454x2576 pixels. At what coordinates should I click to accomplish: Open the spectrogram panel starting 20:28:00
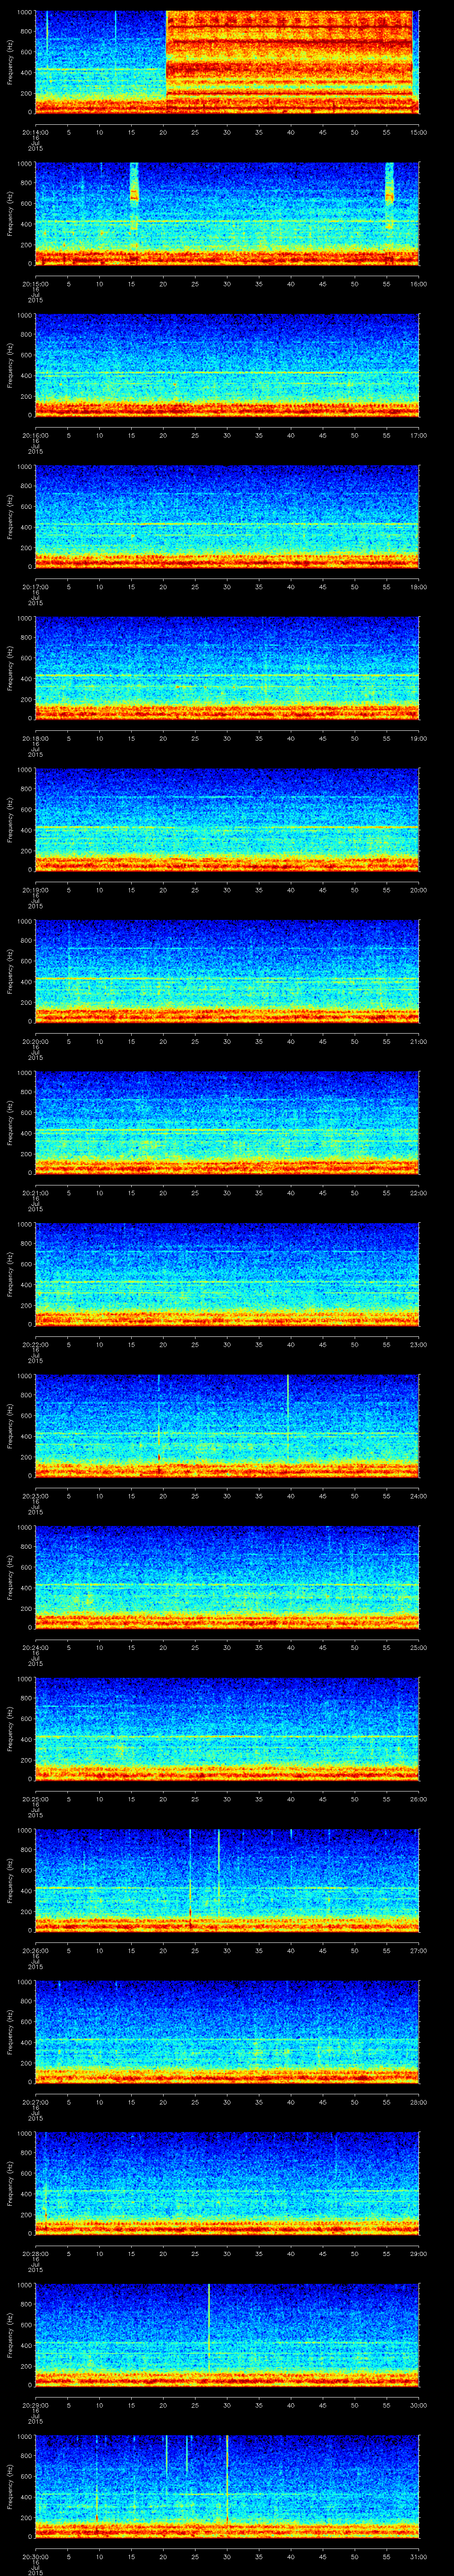tap(227, 2184)
